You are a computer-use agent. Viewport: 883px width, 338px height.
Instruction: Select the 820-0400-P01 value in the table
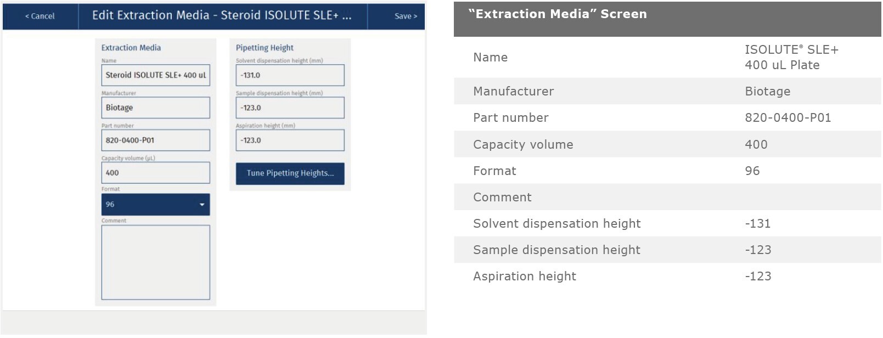pos(788,117)
